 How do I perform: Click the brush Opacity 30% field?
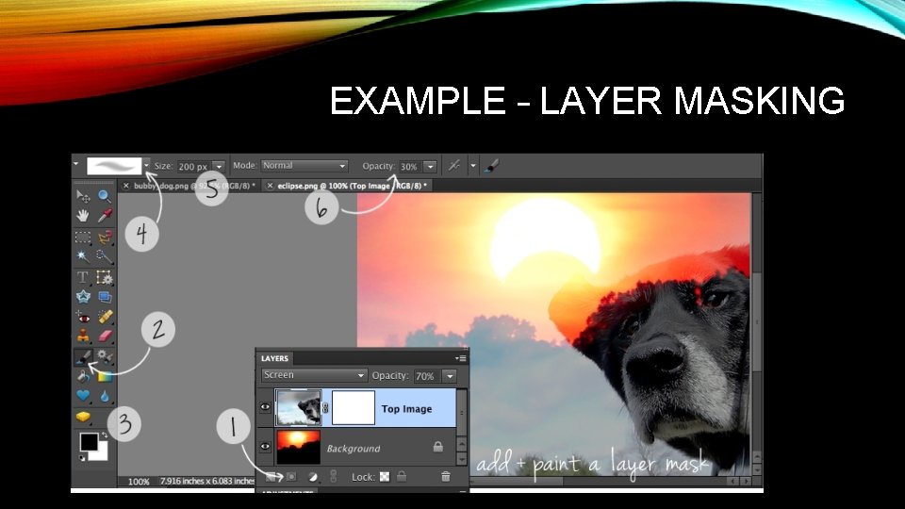click(x=410, y=167)
